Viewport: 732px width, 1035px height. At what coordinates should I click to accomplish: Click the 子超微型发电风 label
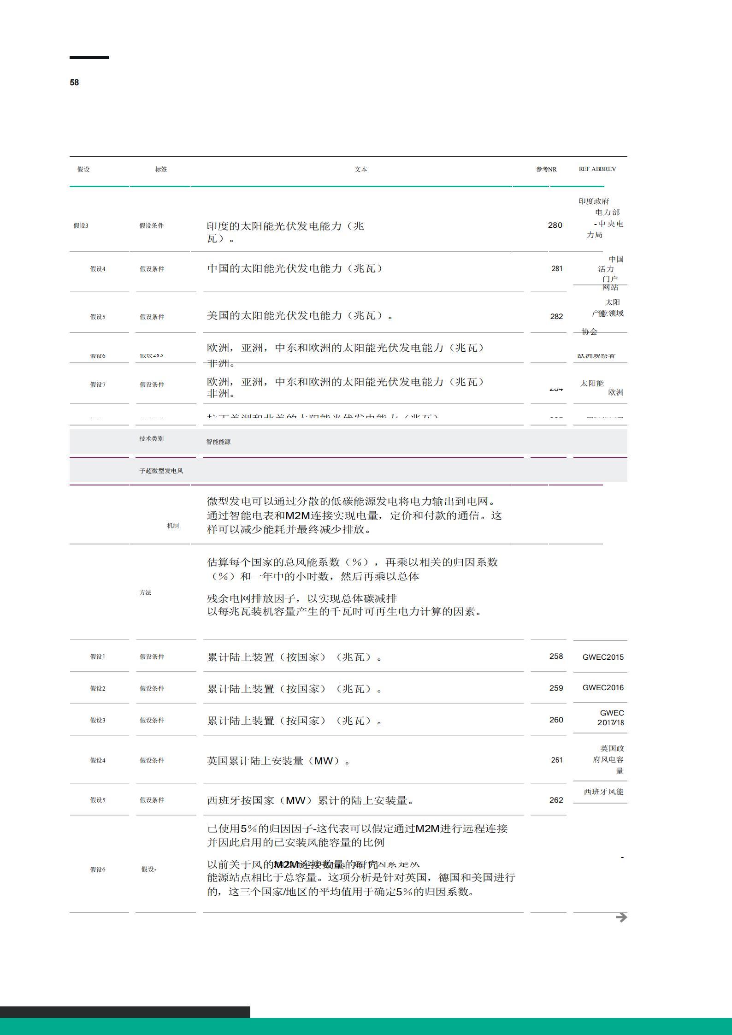pyautogui.click(x=161, y=471)
